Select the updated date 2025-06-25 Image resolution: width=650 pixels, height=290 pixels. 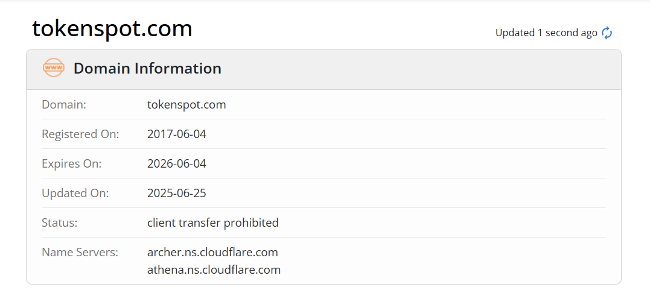click(x=177, y=194)
